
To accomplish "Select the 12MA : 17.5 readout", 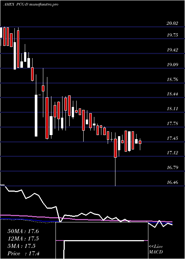I will click(23, 239).
